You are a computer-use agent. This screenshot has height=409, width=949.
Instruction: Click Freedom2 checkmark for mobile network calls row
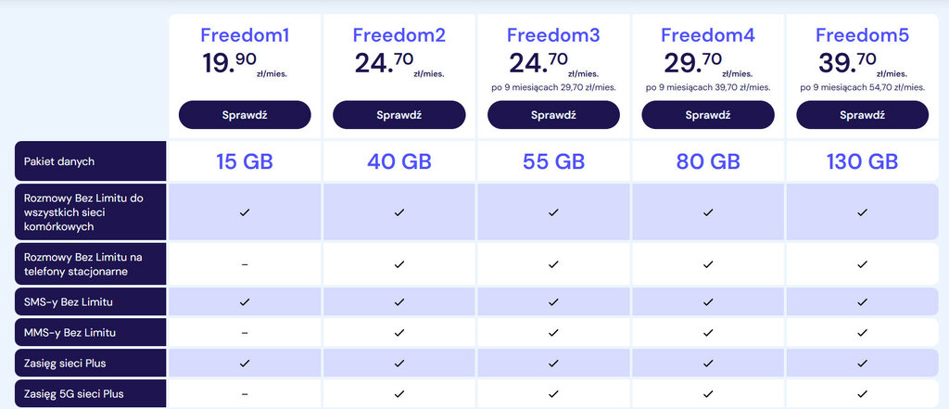pos(399,212)
